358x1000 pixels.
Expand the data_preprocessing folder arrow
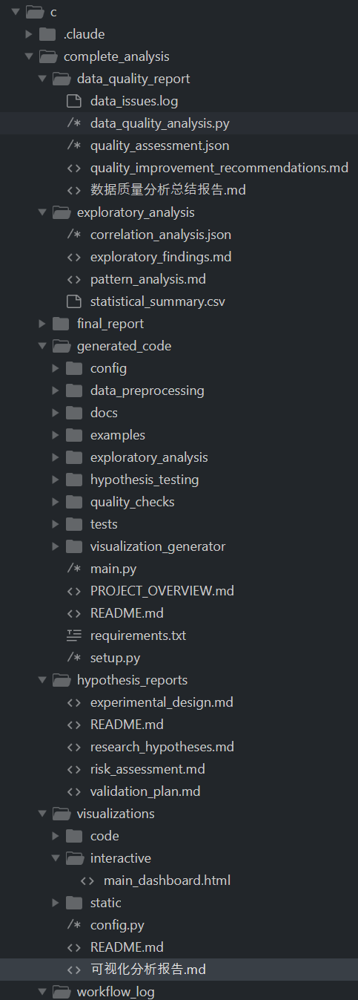coord(56,390)
